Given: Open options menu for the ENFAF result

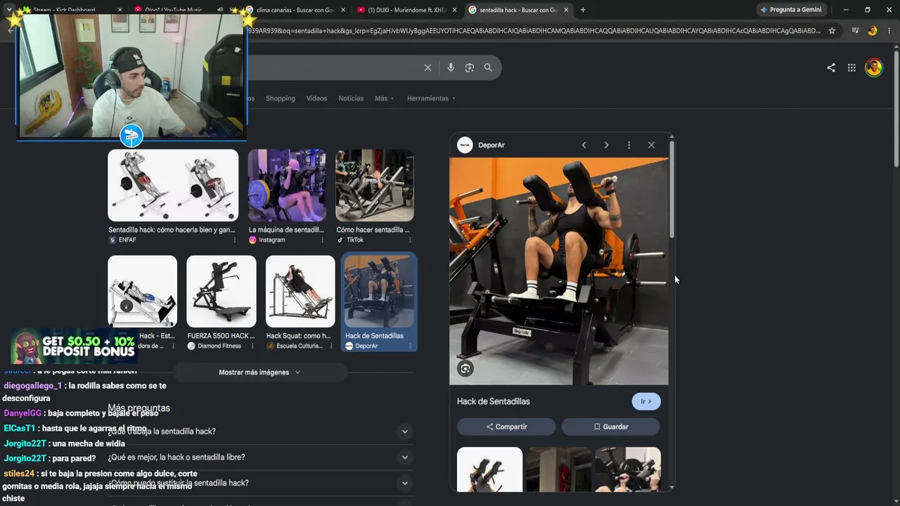Looking at the screenshot, I should [x=235, y=240].
